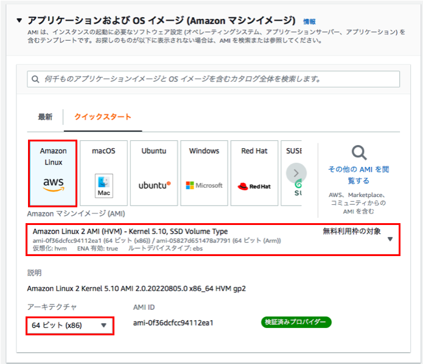
Task: Click the 説明 label
Action: [34, 273]
